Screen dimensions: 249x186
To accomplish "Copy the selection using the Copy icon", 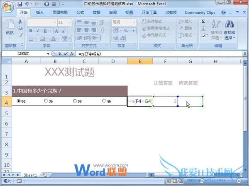I will pyautogui.click(x=20, y=29).
